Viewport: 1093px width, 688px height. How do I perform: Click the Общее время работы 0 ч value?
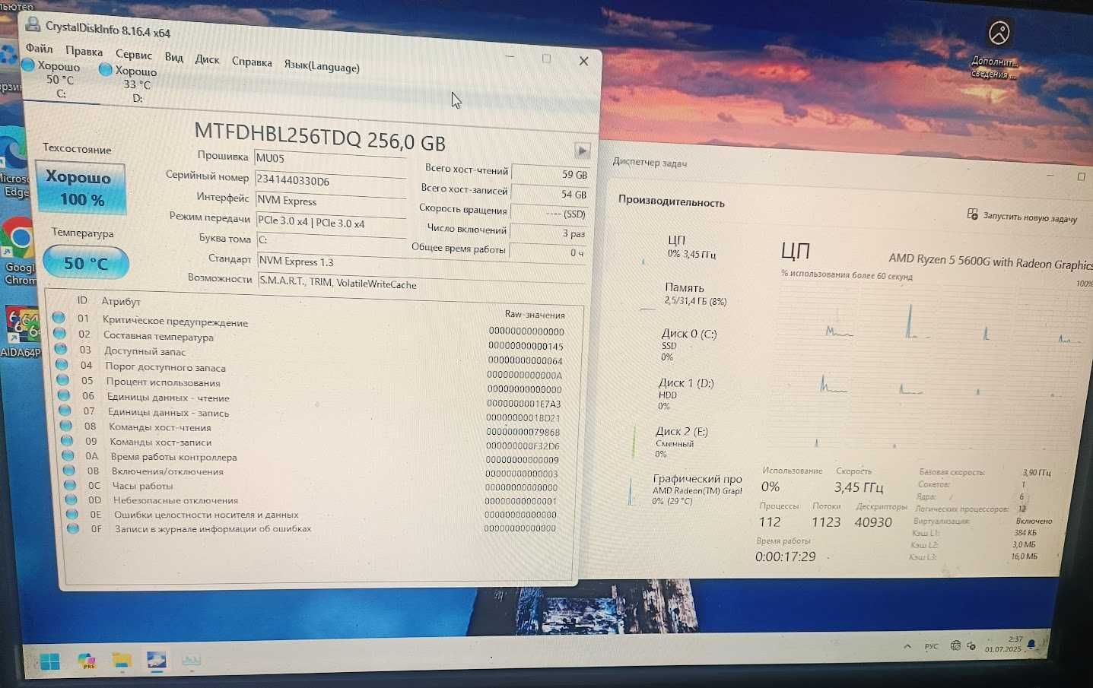[x=548, y=252]
